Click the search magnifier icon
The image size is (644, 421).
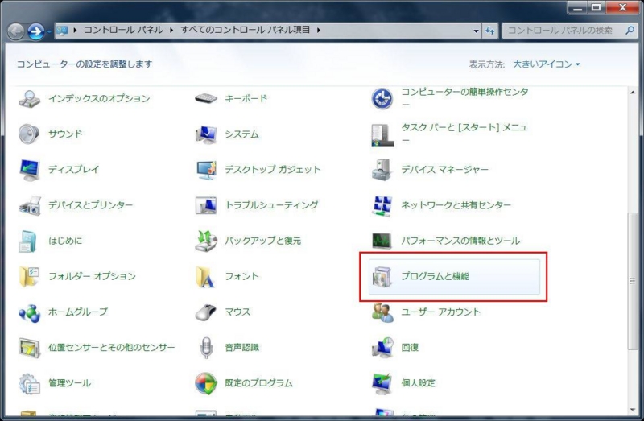tap(630, 31)
